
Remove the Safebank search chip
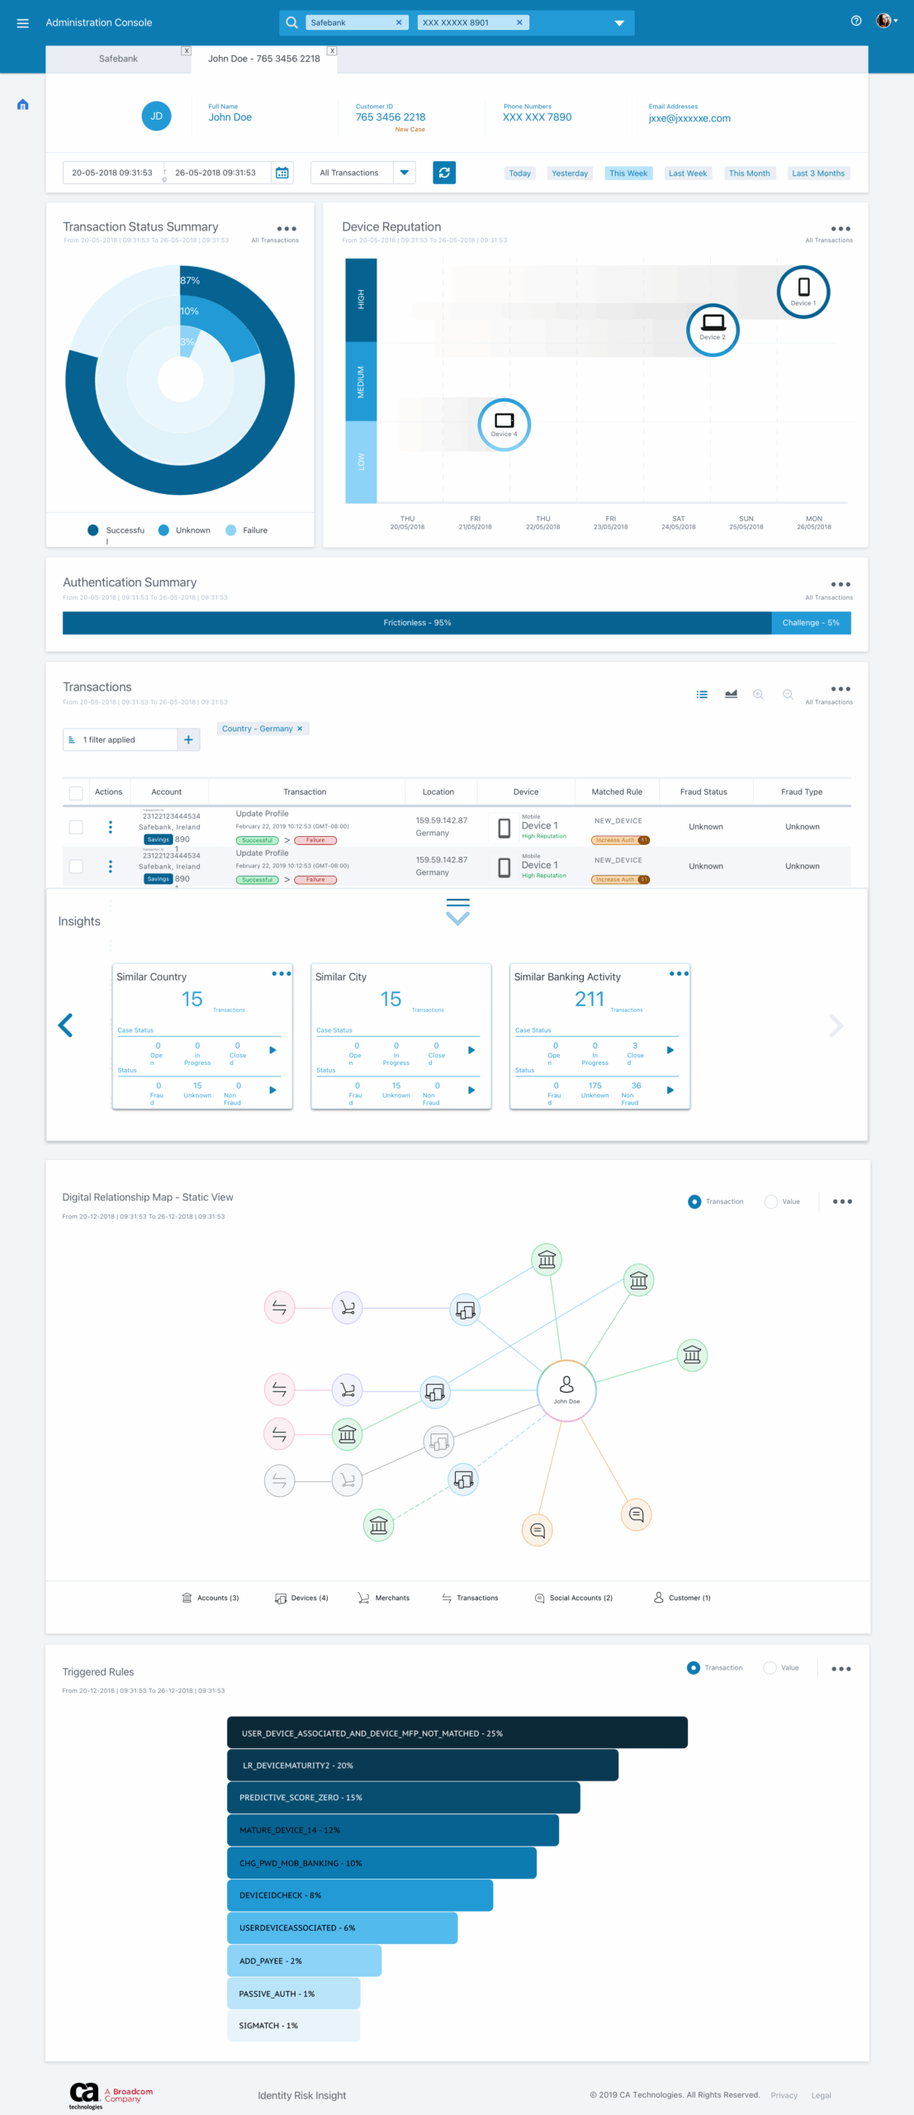click(399, 23)
